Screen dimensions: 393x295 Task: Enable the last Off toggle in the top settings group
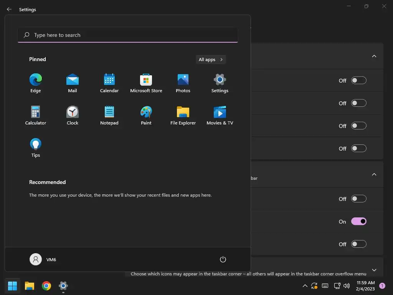pos(359,148)
